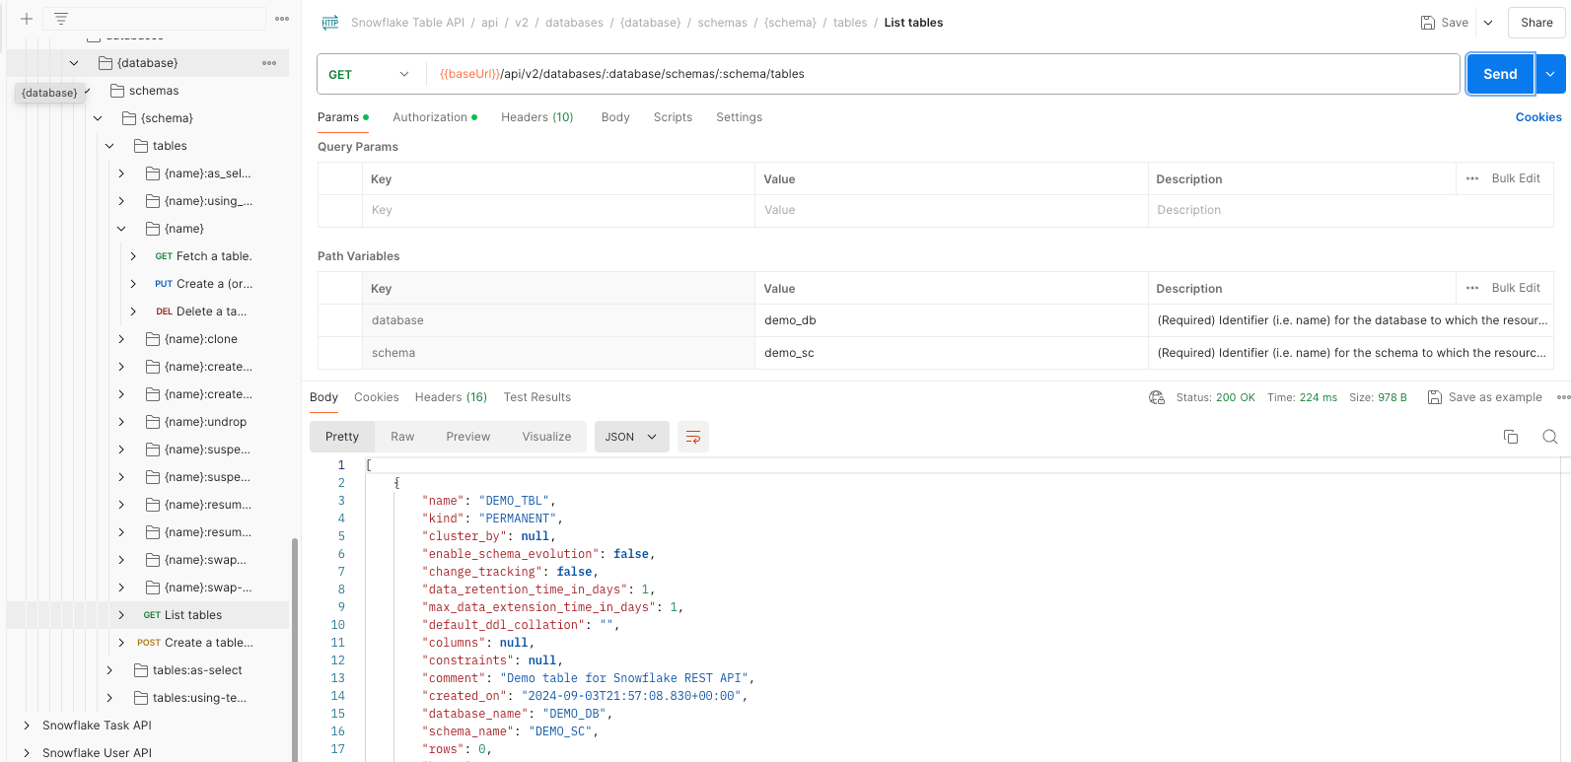
Task: Open the Cookies link
Action: point(1537,117)
